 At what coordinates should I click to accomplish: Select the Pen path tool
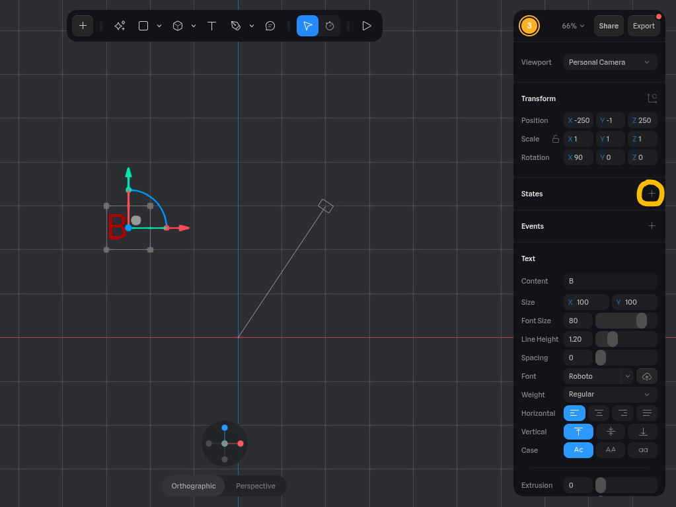[235, 26]
